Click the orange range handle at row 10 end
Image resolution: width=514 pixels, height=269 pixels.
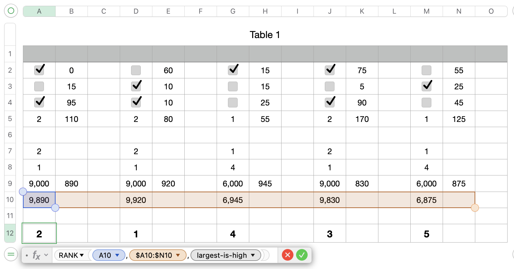pyautogui.click(x=475, y=208)
